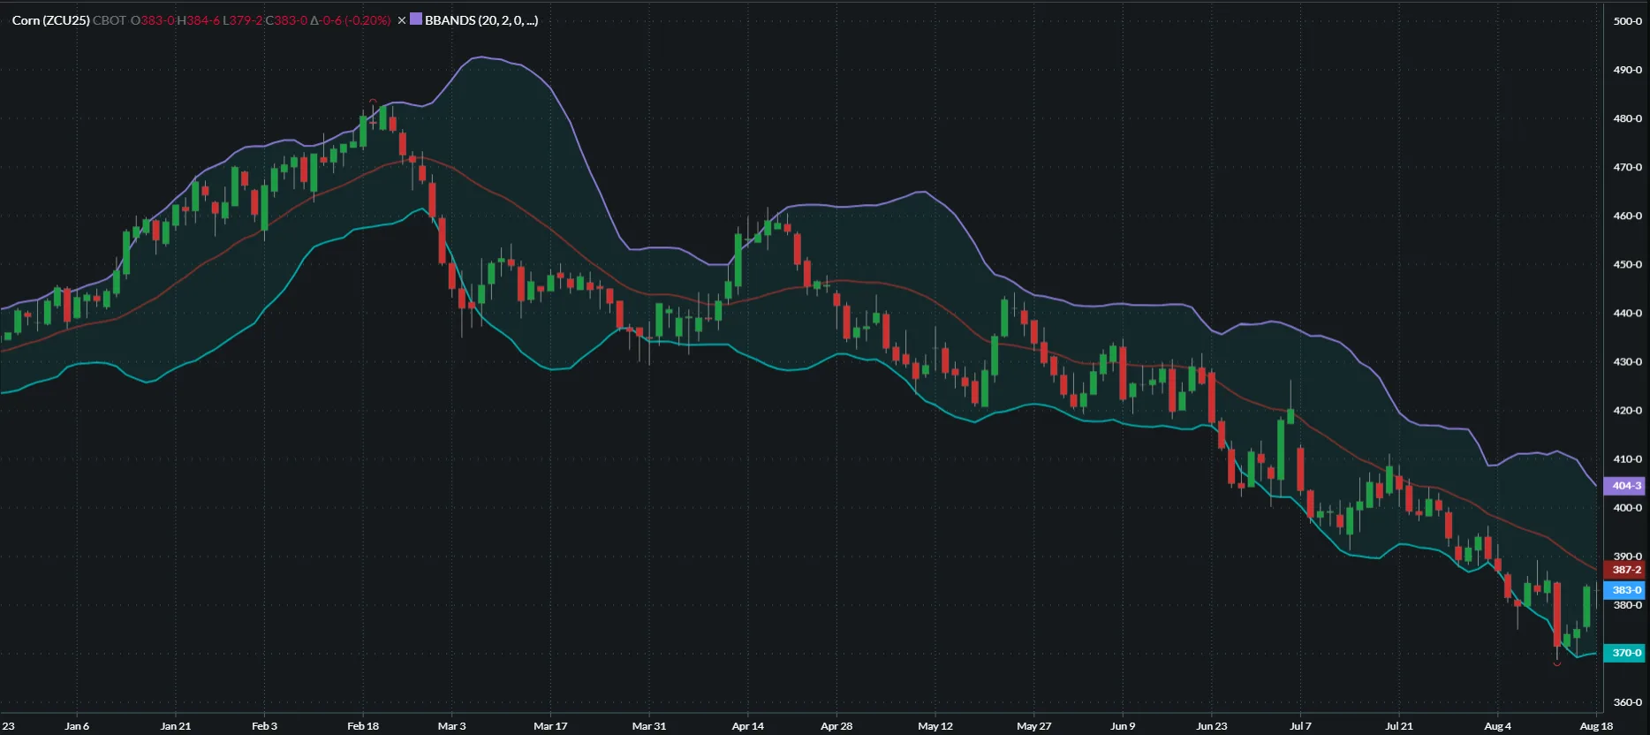Click the 440-0 label on the price axis
This screenshot has height=735, width=1650.
pos(1627,313)
